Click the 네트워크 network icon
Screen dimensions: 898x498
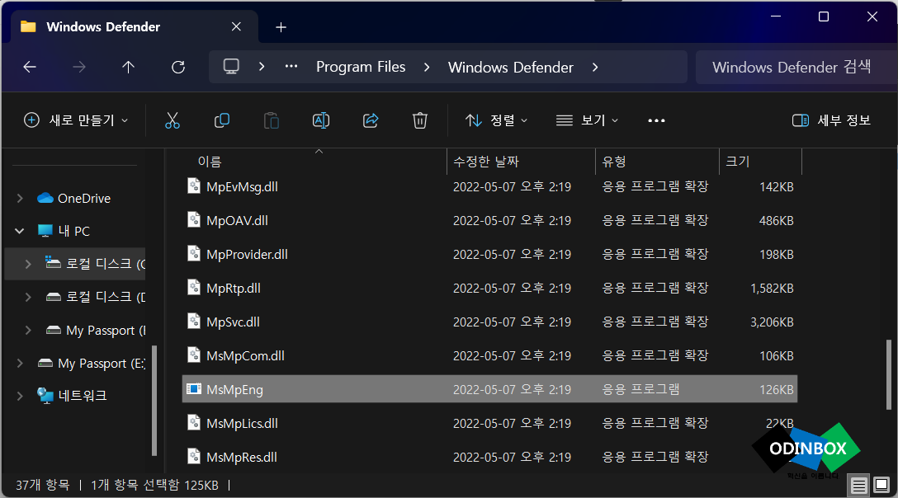45,396
